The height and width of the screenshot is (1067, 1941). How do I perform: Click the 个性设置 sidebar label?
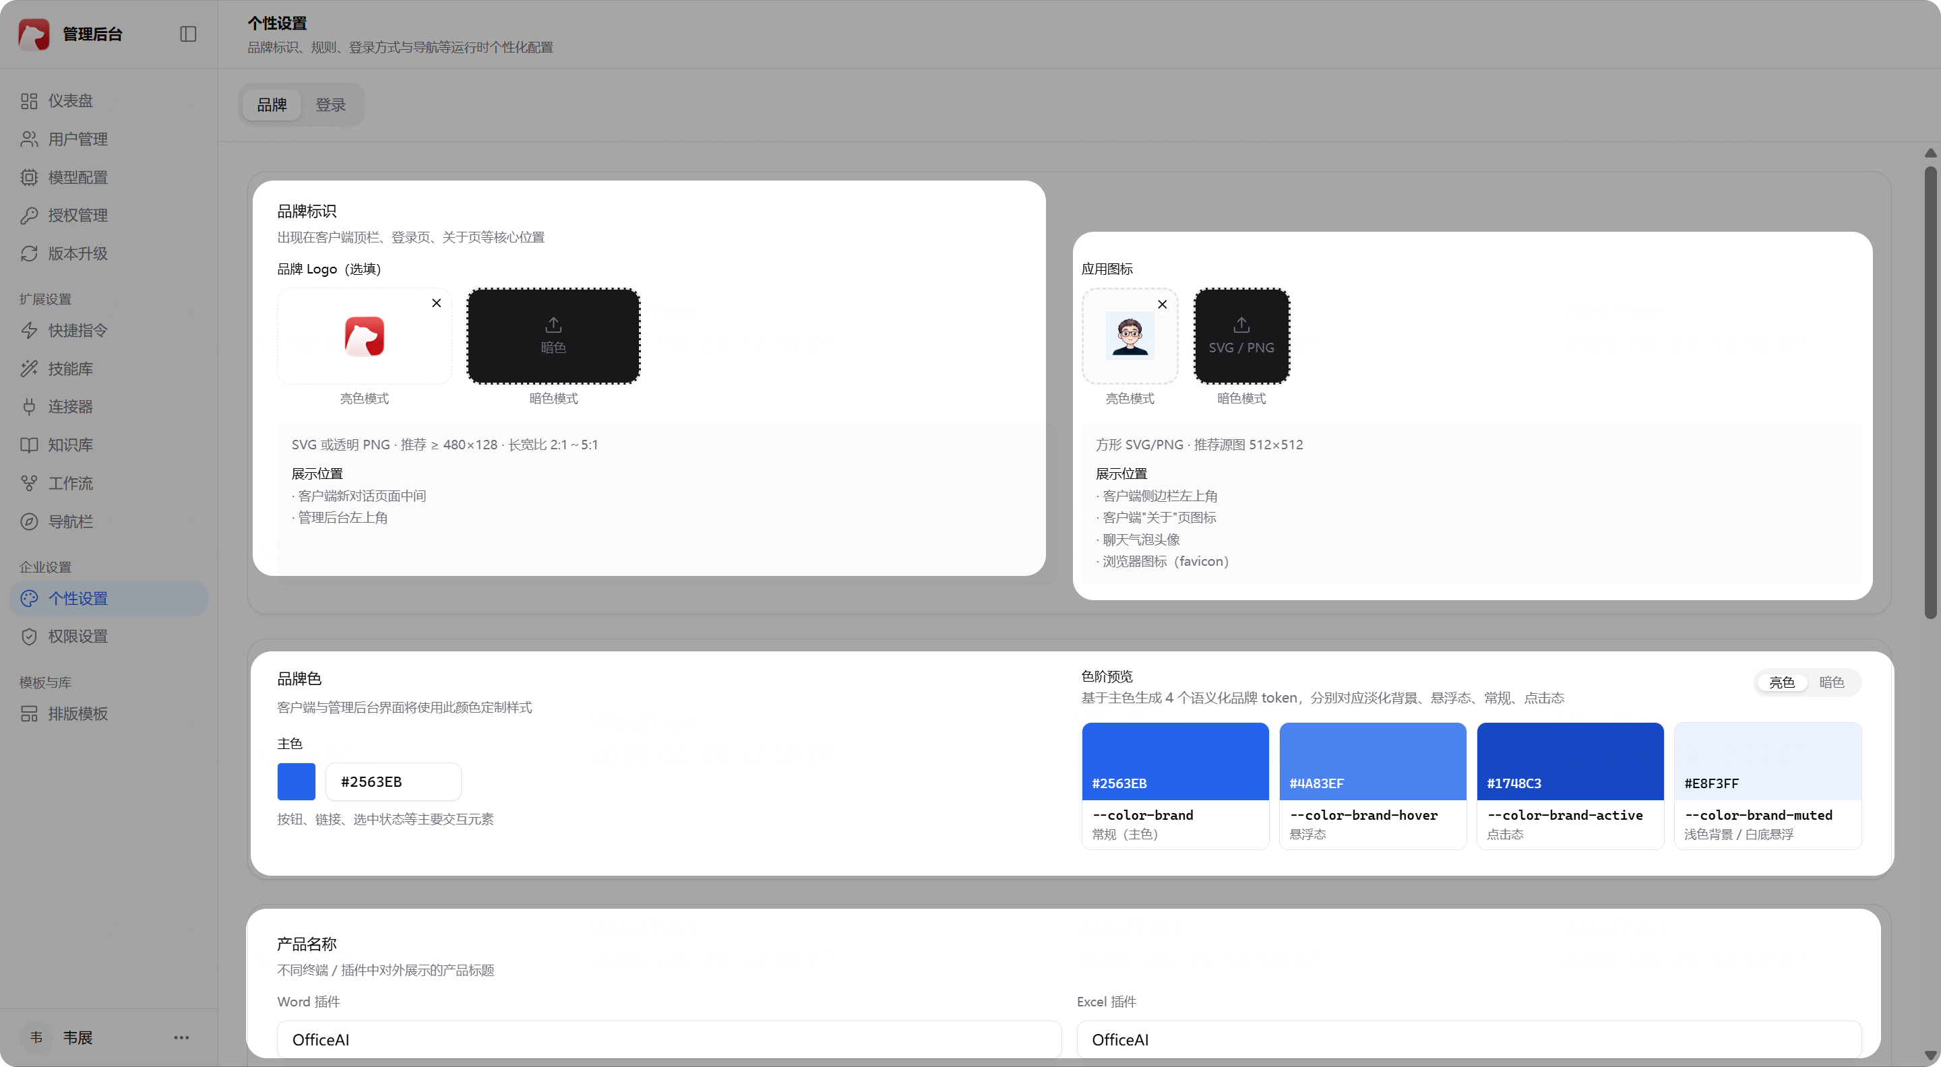(78, 599)
